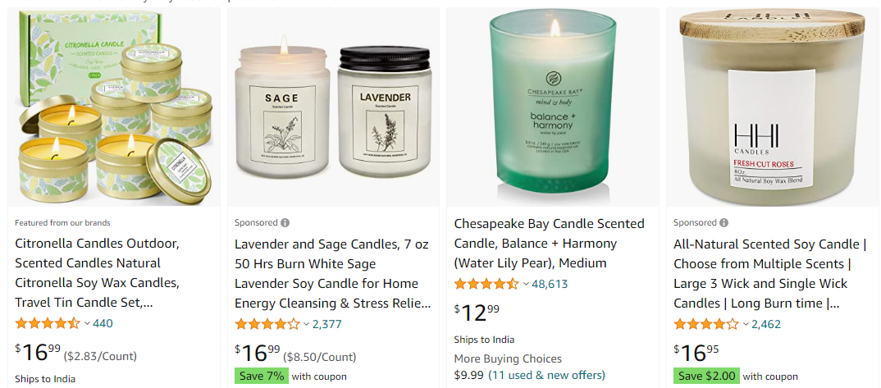Click the star rating of Citronella Candles
The image size is (881, 388).
click(48, 323)
